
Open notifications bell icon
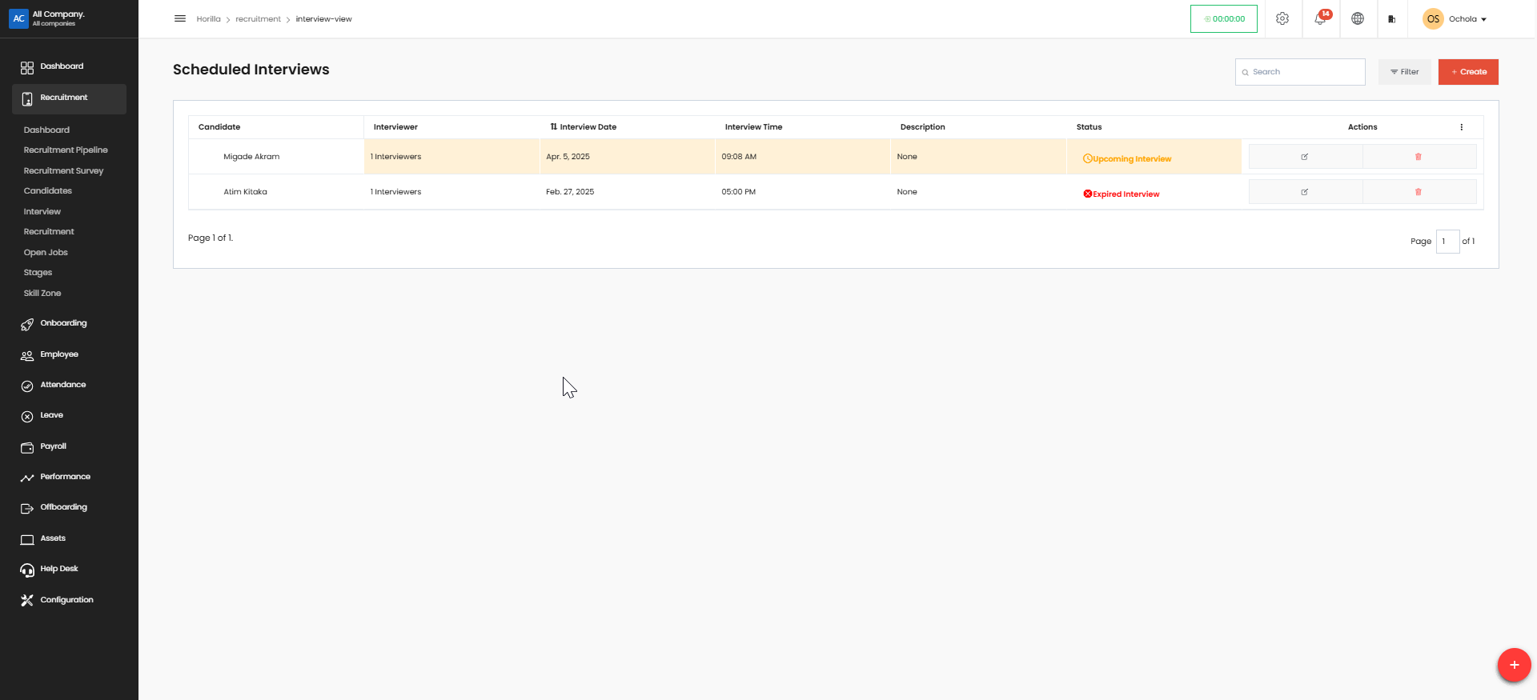tap(1320, 18)
